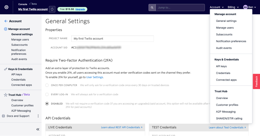
Task: Click the Keys & Credentials sidebar heading
Action: click(x=20, y=69)
